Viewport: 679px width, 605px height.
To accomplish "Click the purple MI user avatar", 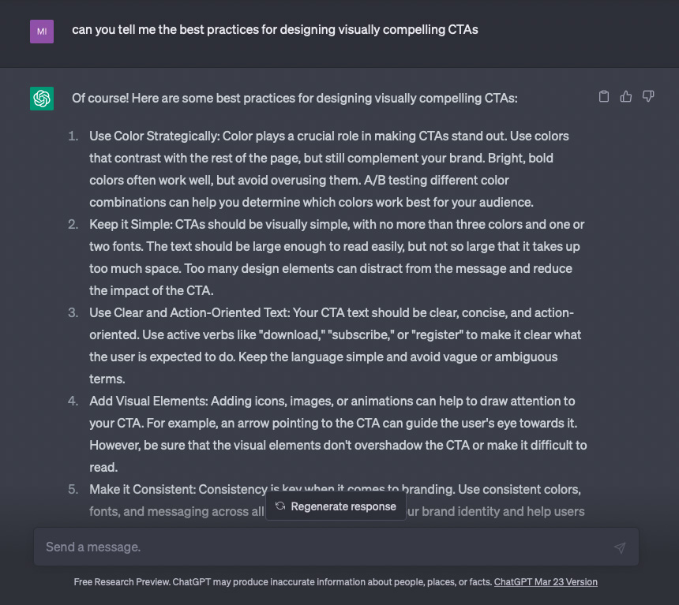I will 42,32.
